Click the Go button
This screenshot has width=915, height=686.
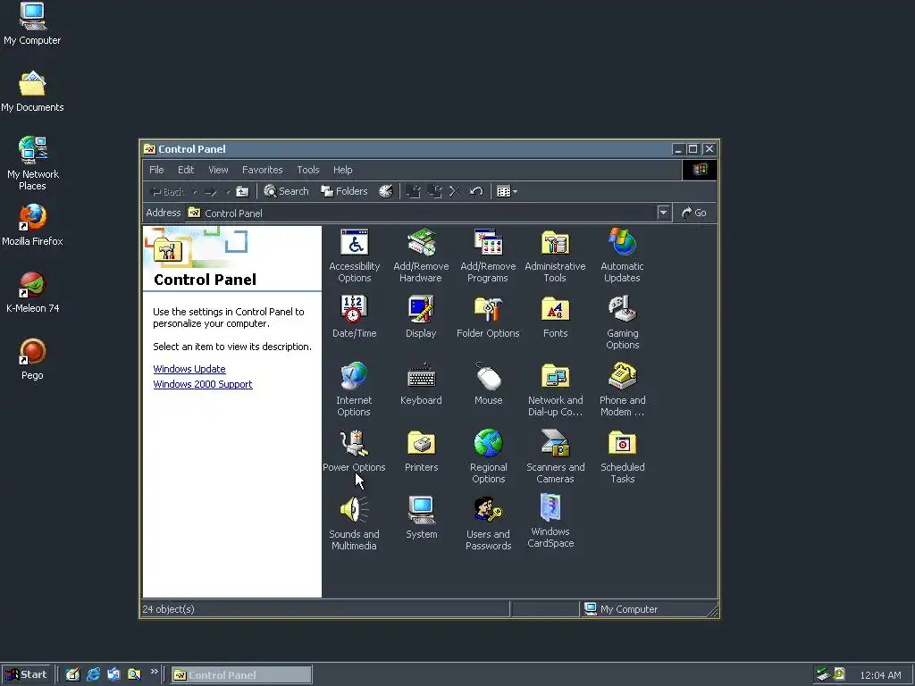click(694, 213)
